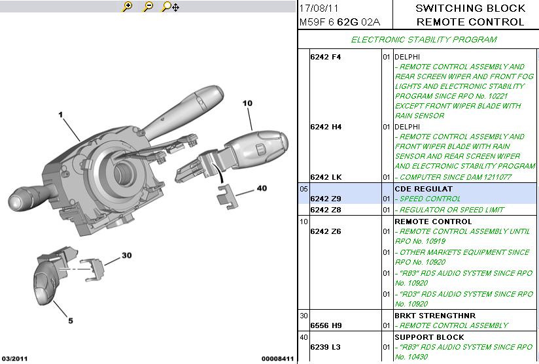Click the DELPHI label beside 6242 H4
The height and width of the screenshot is (364, 539).
pos(408,127)
